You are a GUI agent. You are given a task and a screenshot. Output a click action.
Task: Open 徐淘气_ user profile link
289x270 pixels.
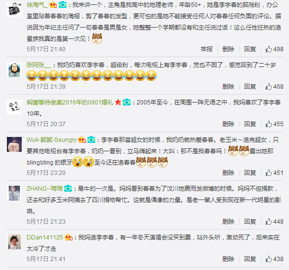(37, 4)
